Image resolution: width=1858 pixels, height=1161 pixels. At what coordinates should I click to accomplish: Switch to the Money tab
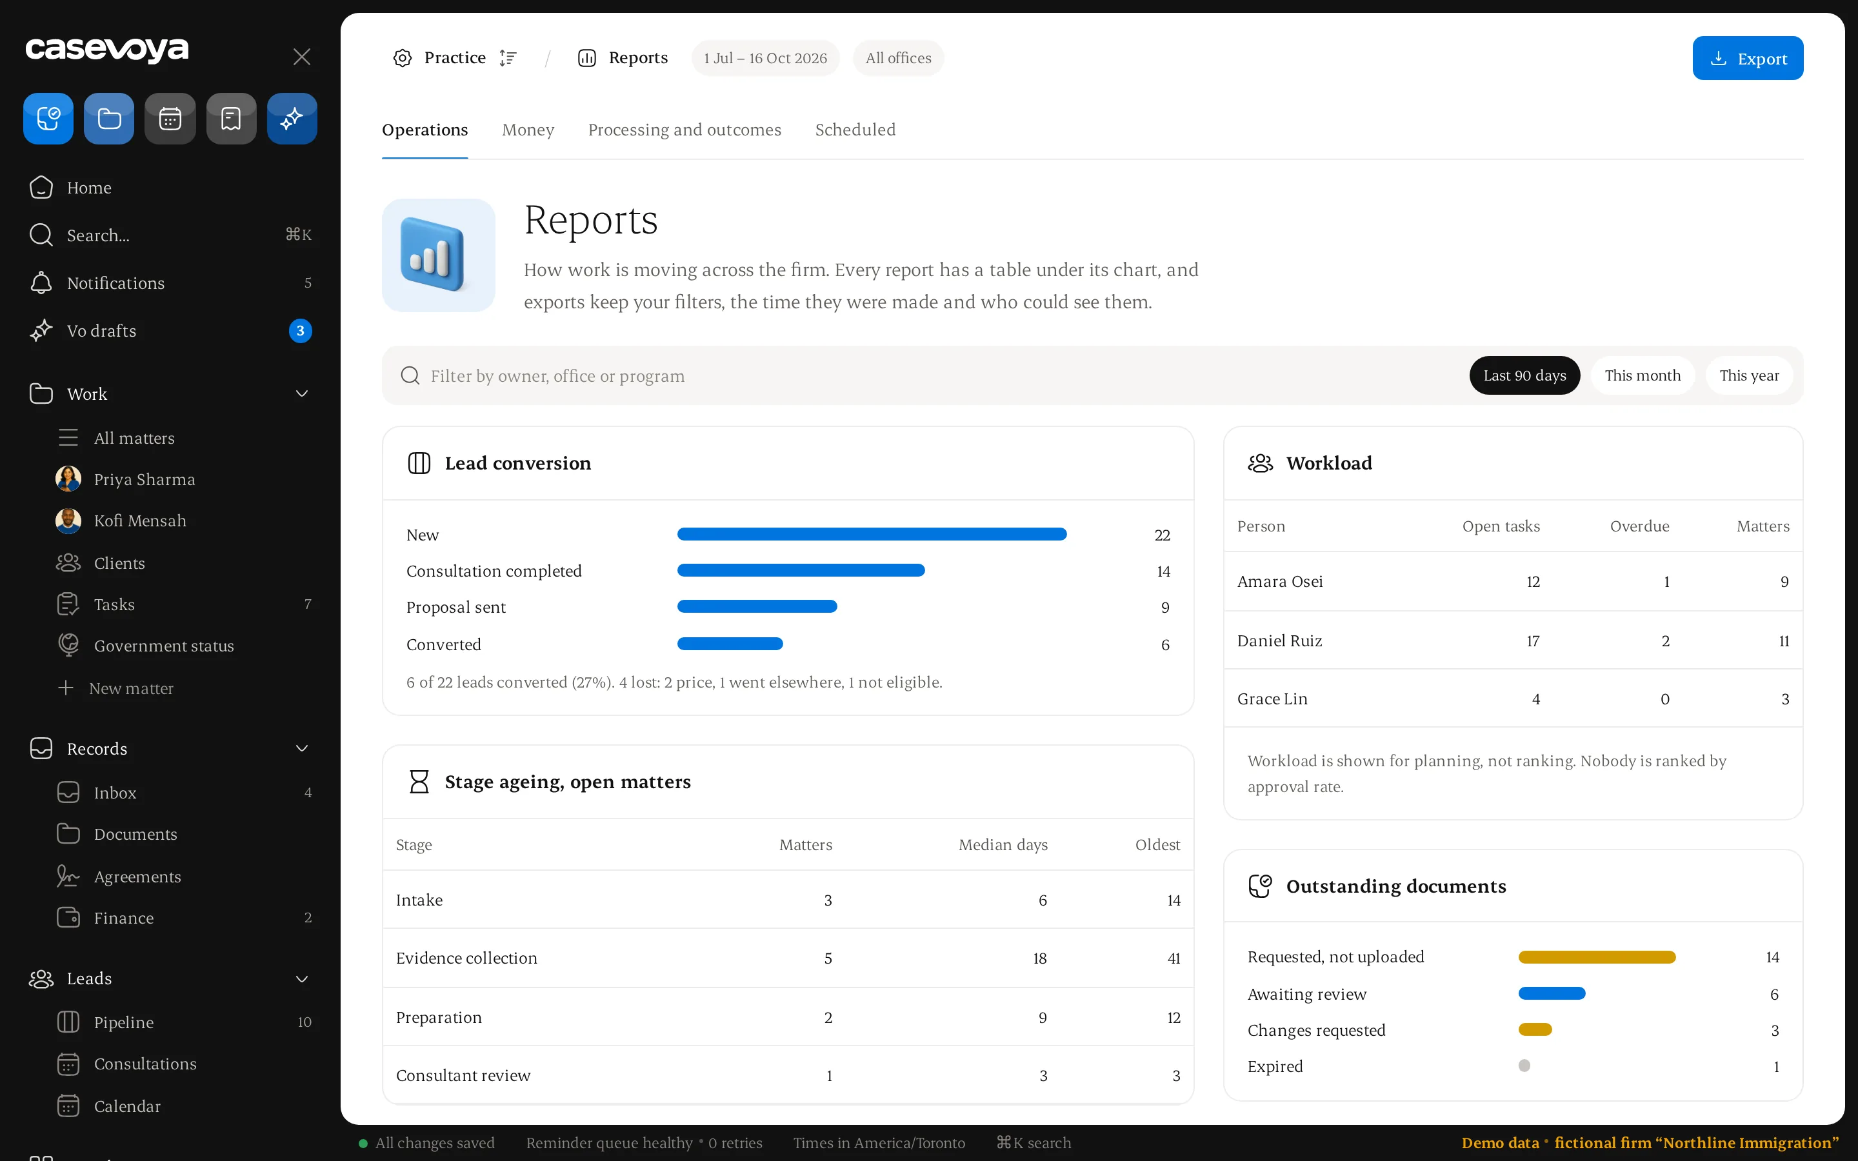tap(528, 130)
